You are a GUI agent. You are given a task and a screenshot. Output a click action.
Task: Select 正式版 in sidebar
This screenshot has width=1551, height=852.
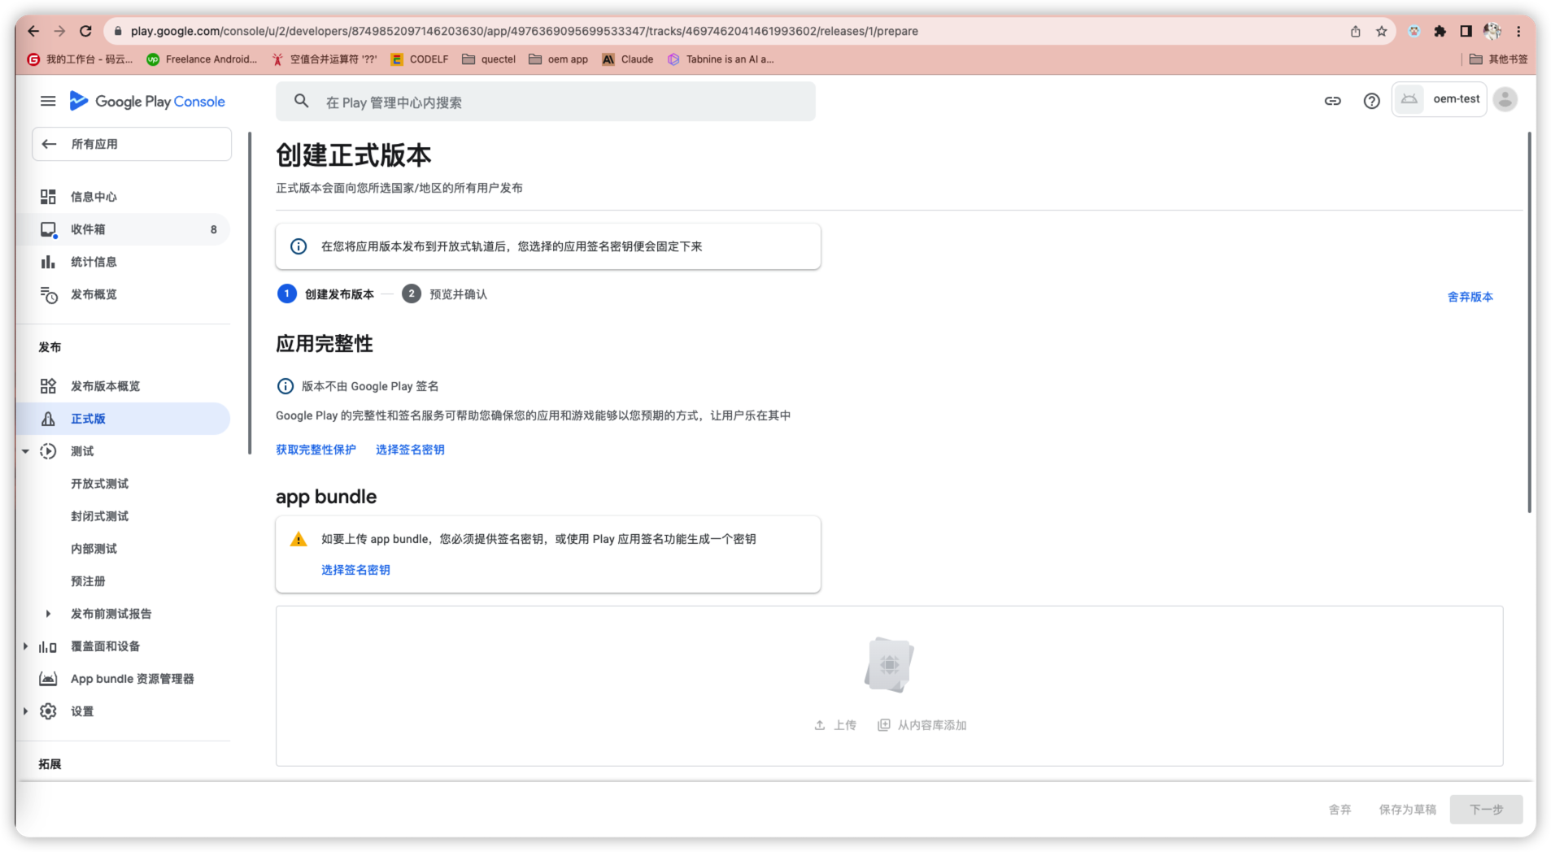[124, 419]
